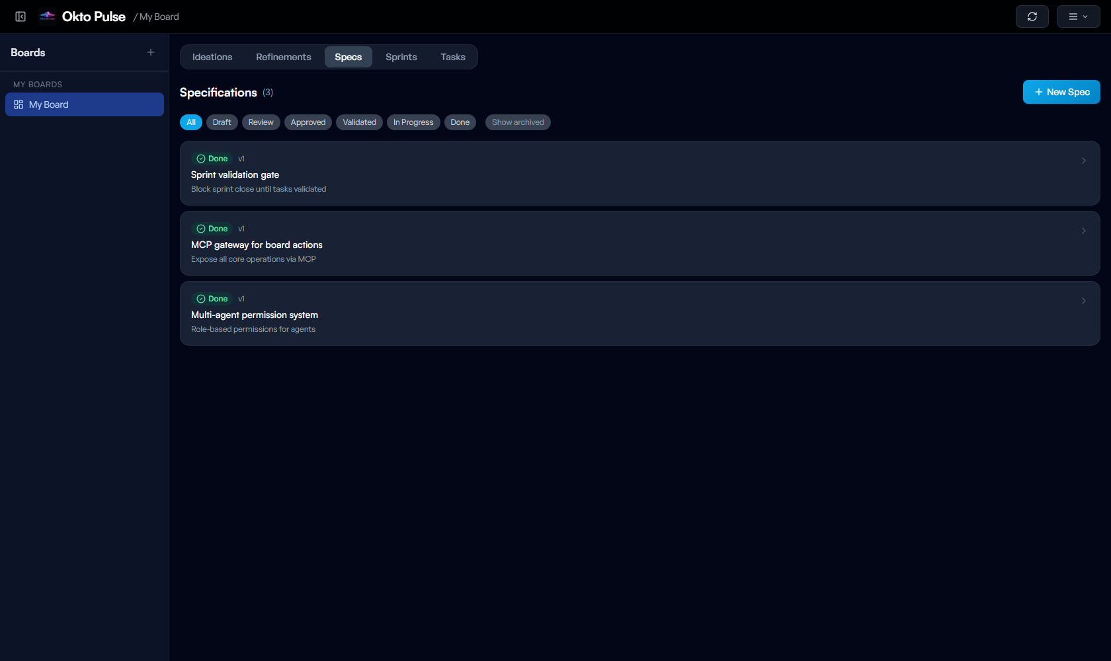Image resolution: width=1111 pixels, height=661 pixels.
Task: Create a New Spec
Action: click(x=1061, y=92)
